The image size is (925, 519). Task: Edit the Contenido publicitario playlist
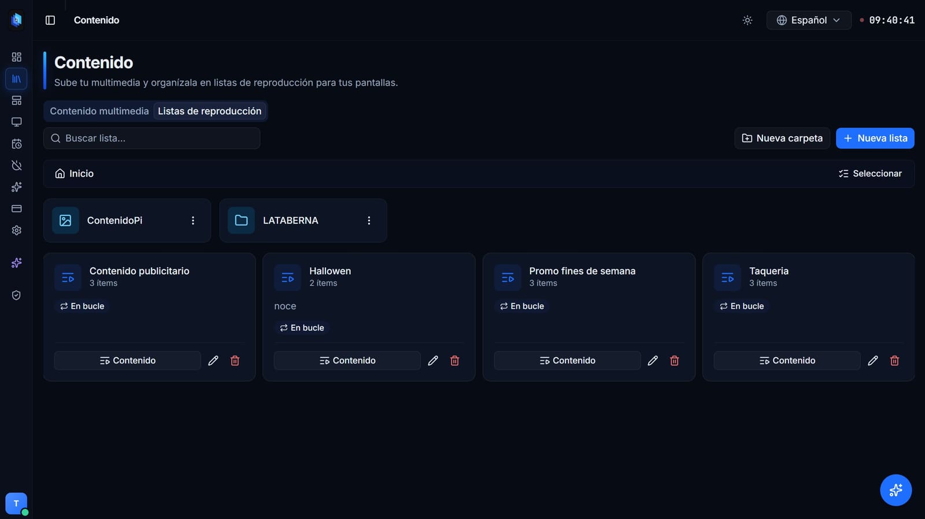213,361
